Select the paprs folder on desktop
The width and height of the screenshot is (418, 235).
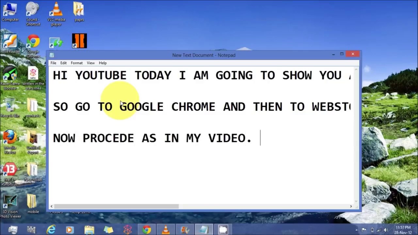(79, 12)
